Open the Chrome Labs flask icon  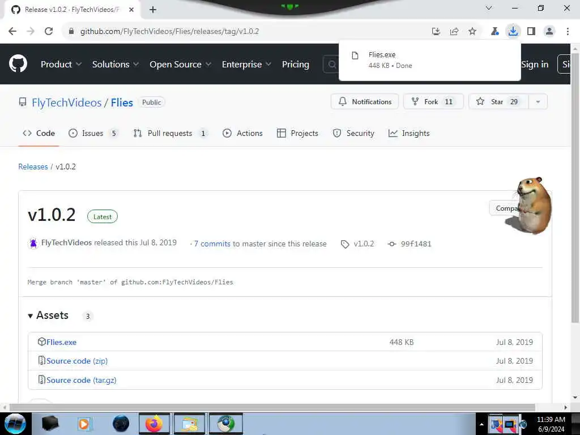[494, 31]
